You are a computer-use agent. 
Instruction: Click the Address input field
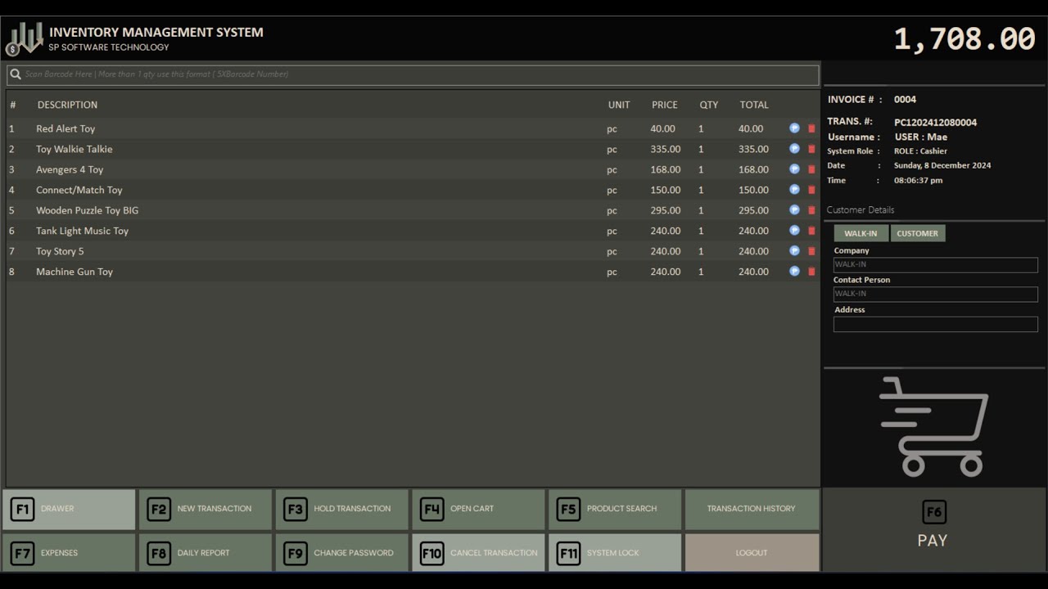(x=935, y=324)
